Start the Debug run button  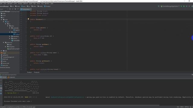coord(184,6)
